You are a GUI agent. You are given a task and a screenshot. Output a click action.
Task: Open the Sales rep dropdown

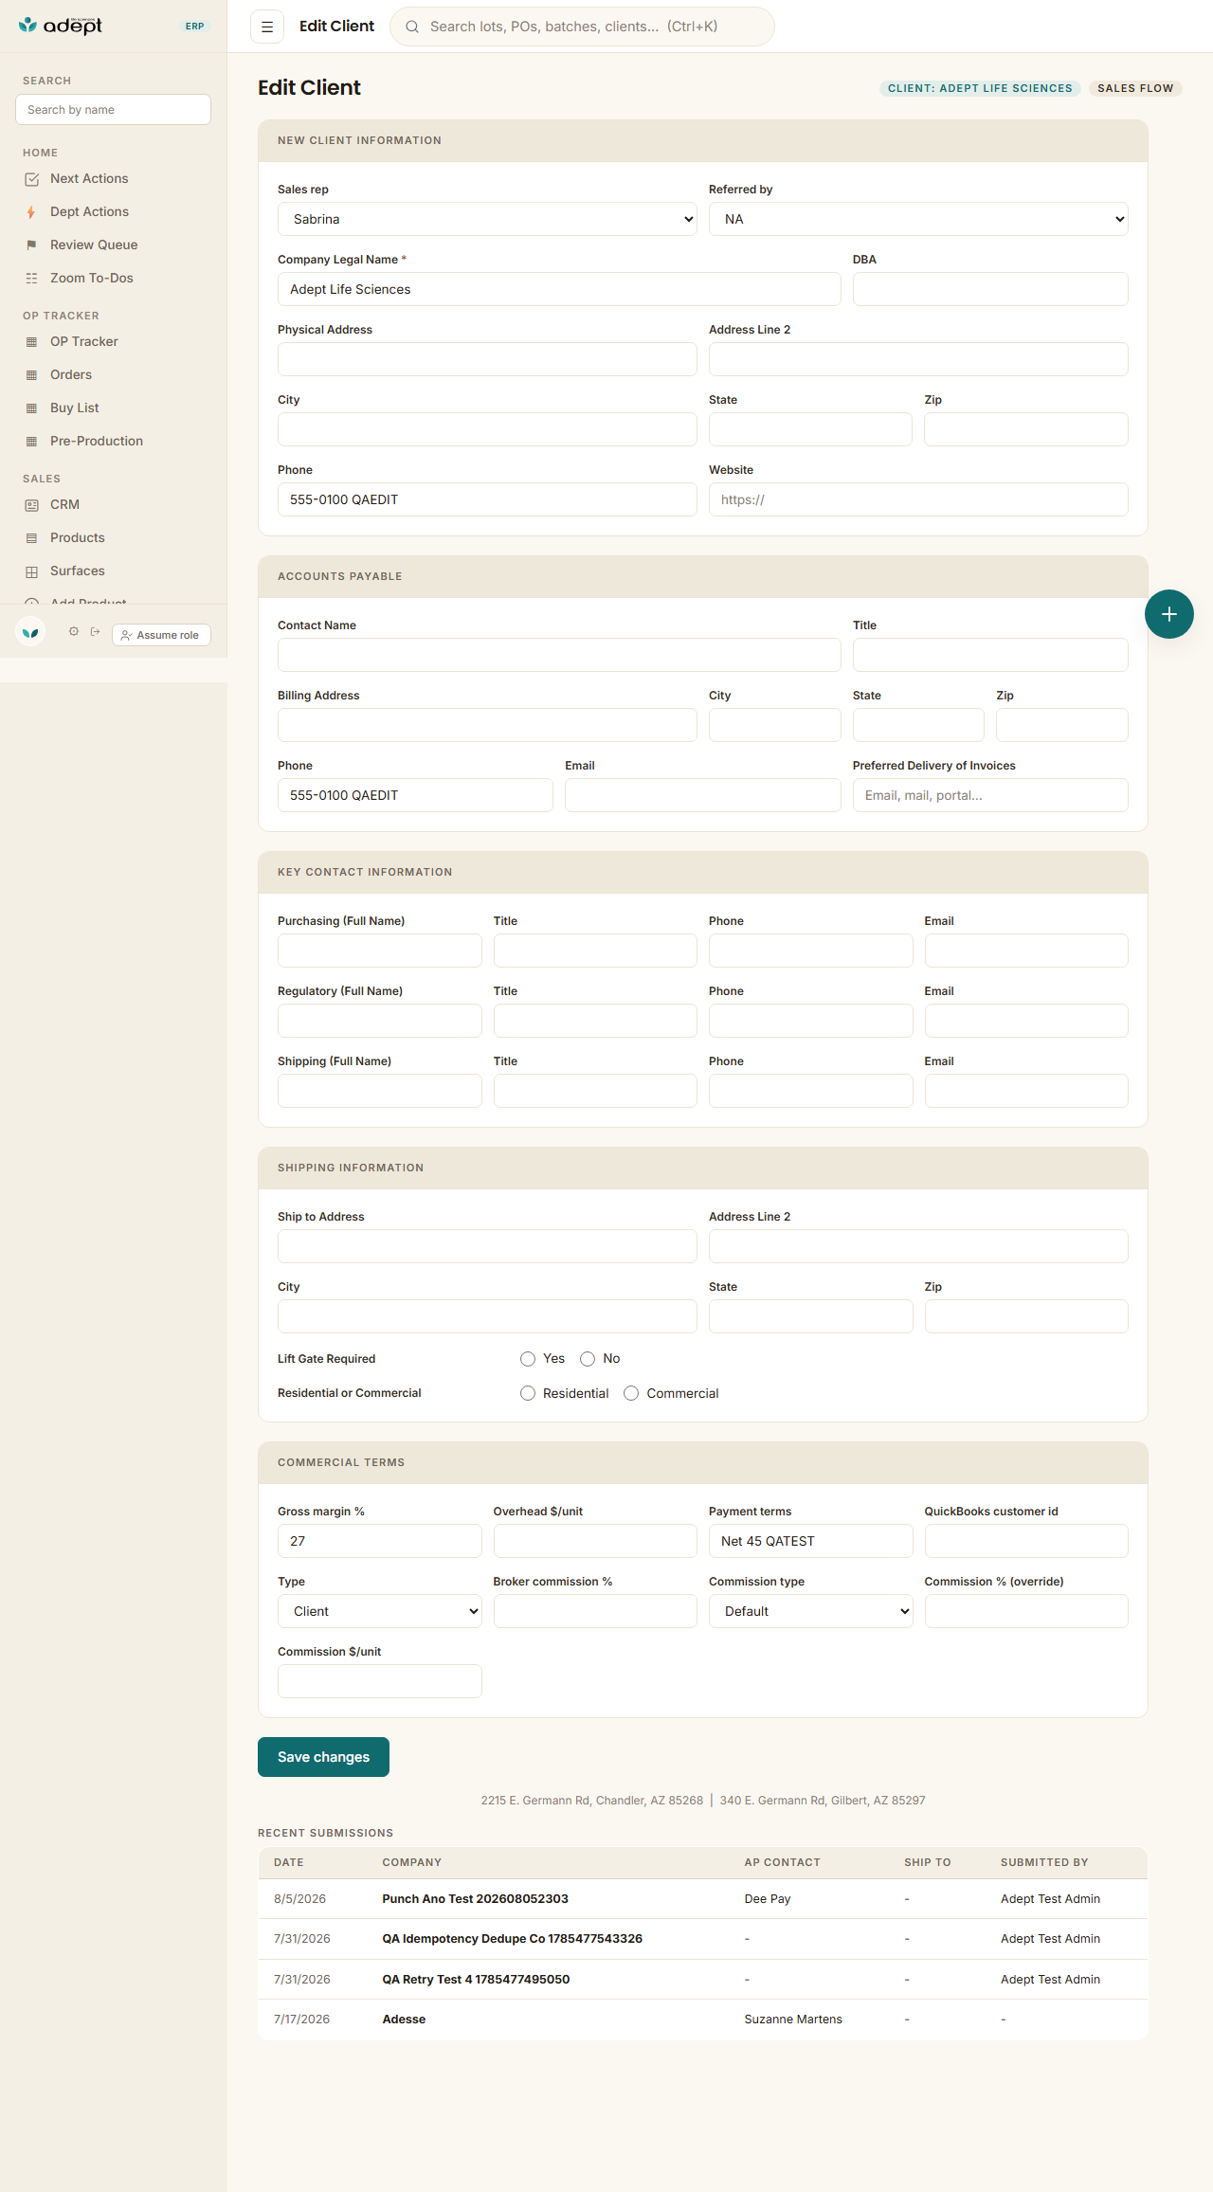click(487, 219)
